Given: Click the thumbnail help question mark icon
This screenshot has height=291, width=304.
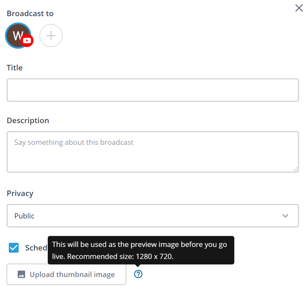Looking at the screenshot, I should (x=138, y=274).
